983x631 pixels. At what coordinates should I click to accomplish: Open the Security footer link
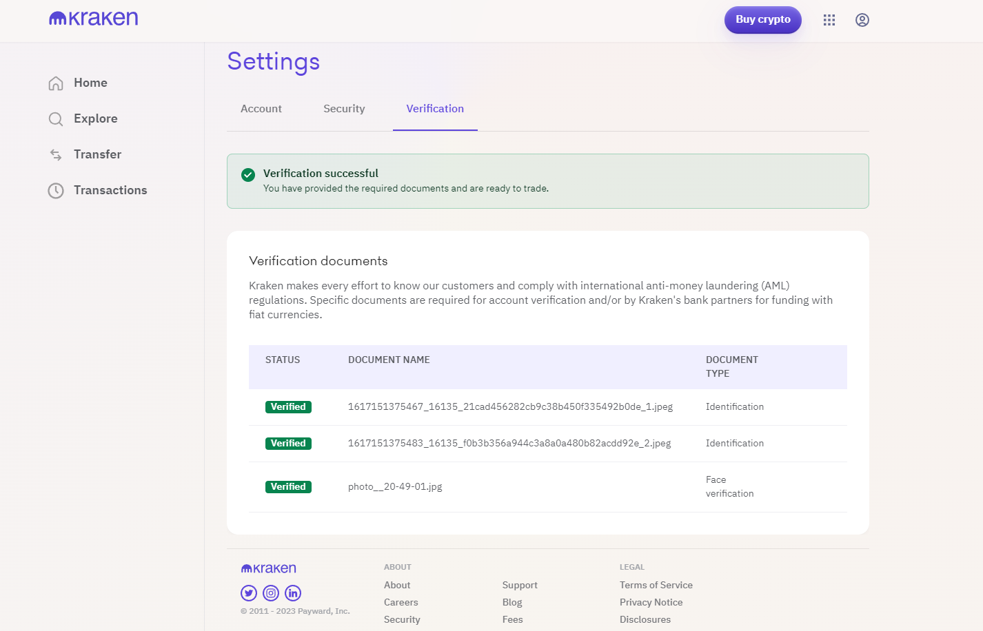coord(402,619)
